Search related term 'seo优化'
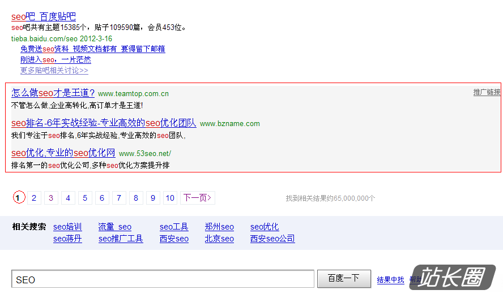 point(265,227)
